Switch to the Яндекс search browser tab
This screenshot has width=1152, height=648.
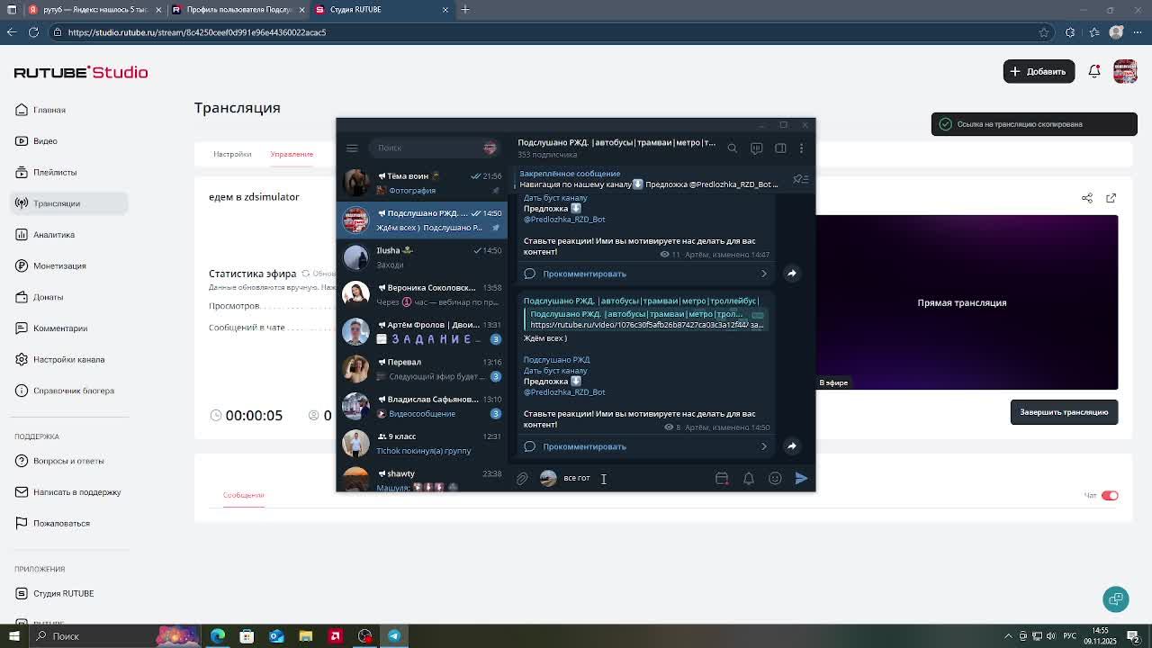[x=95, y=10]
